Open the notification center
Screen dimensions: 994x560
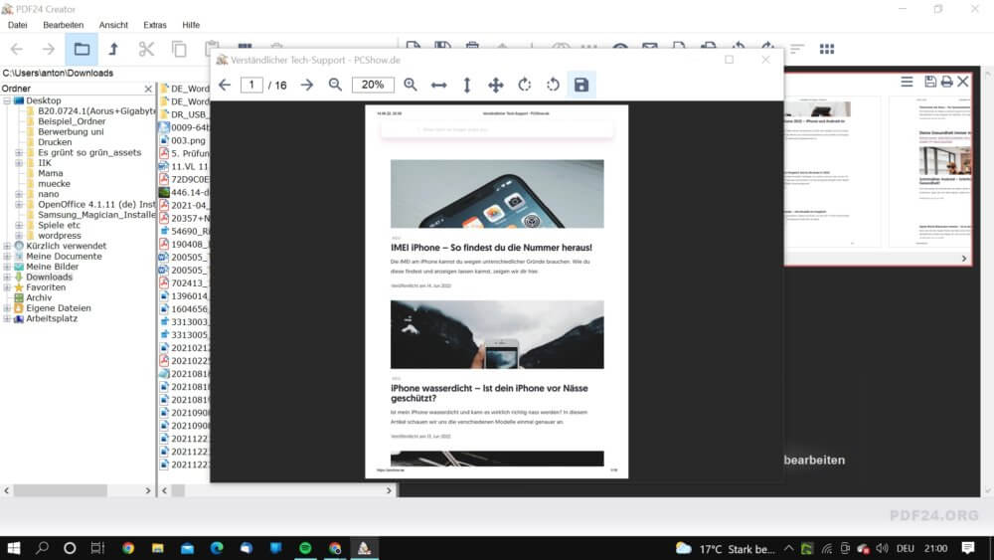pyautogui.click(x=968, y=548)
